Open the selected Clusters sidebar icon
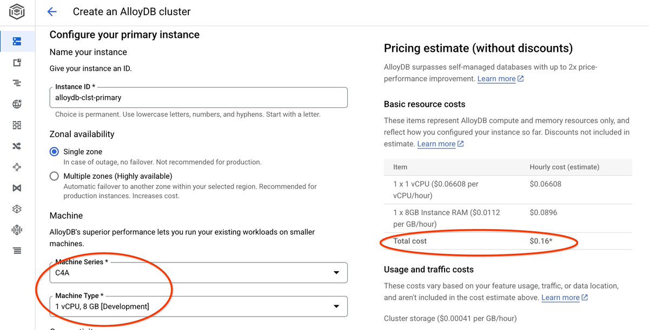Screen dimensions: 649x330 tap(17, 42)
